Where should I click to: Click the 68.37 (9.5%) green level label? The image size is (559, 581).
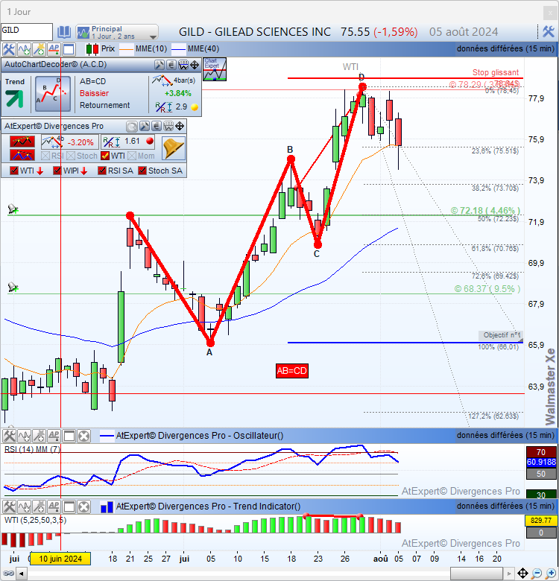(x=487, y=289)
